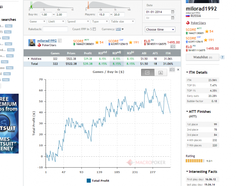The width and height of the screenshot is (236, 186).
Task: Sort by ROI std column header
Action: coord(102,53)
